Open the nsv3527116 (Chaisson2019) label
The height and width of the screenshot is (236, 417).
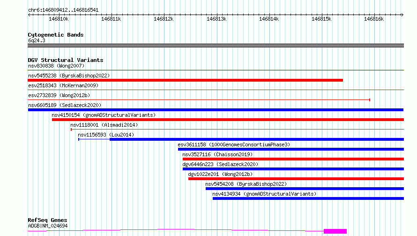217,154
